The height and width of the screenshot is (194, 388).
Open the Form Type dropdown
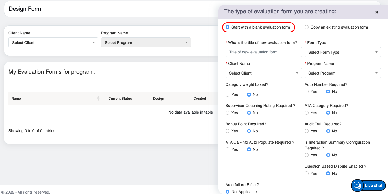point(343,52)
